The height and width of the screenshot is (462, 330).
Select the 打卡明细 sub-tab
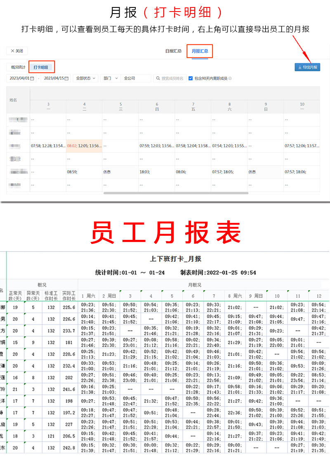pyautogui.click(x=41, y=67)
